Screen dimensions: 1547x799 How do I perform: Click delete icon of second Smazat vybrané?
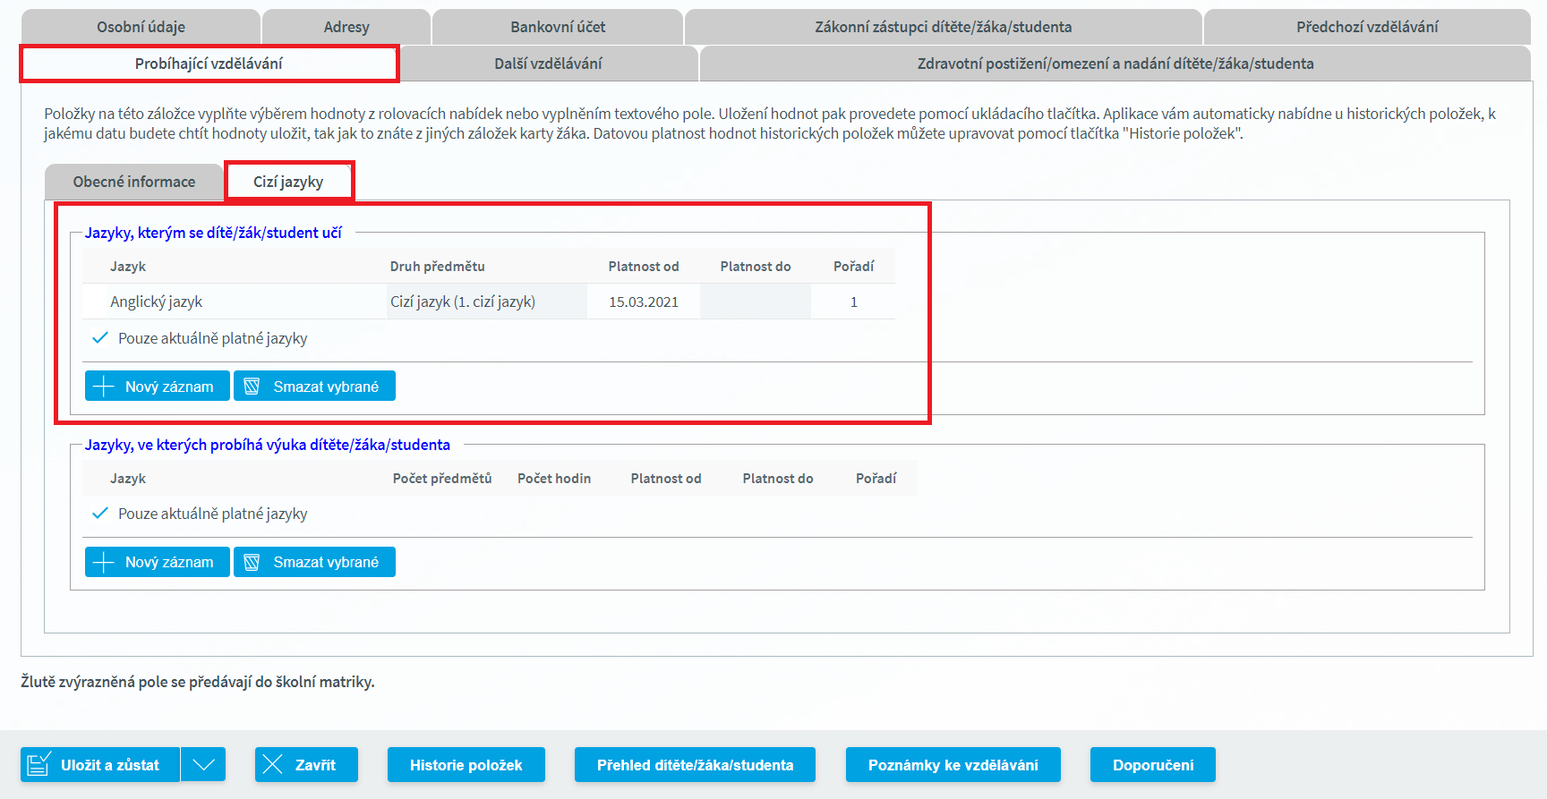(x=252, y=562)
